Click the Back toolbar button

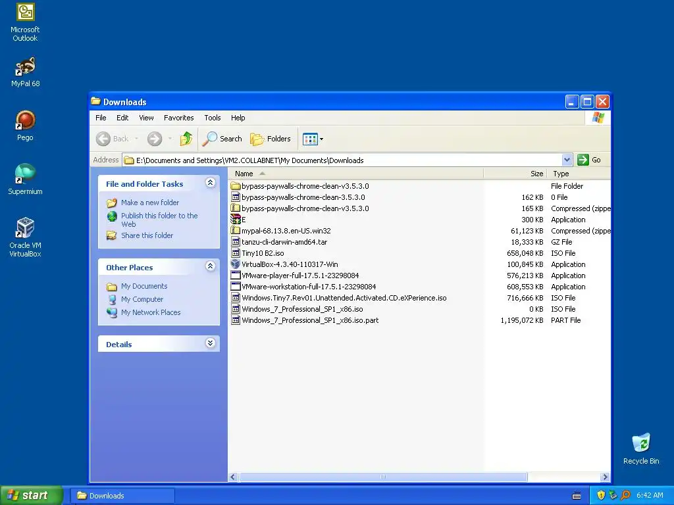[x=113, y=139]
